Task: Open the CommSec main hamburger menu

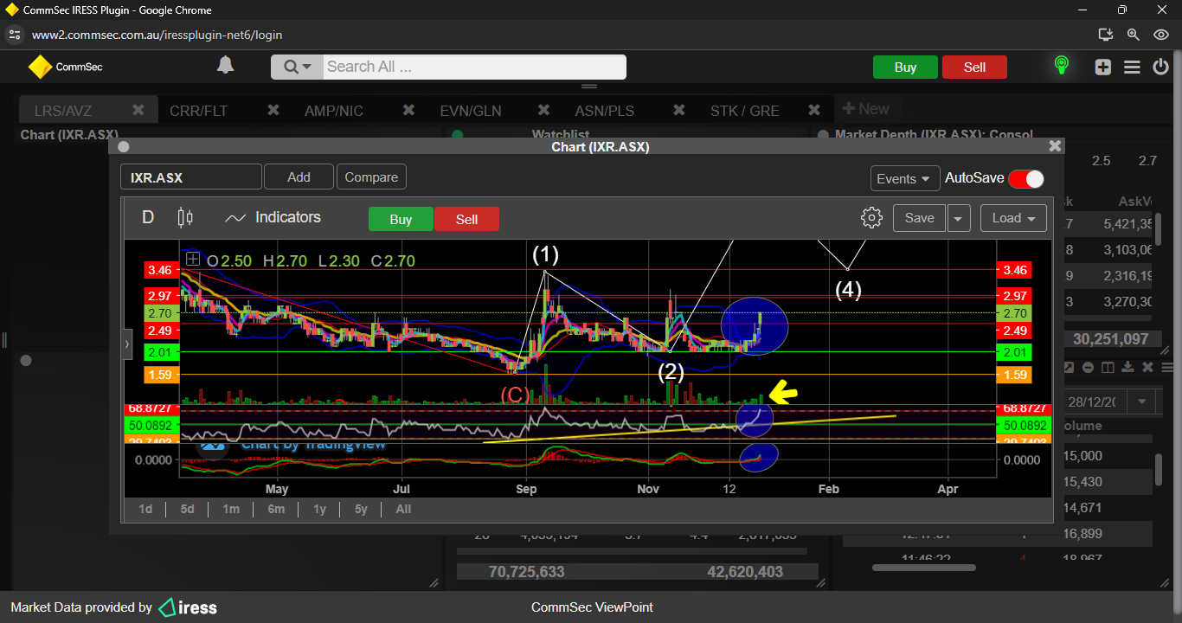Action: [x=1132, y=67]
